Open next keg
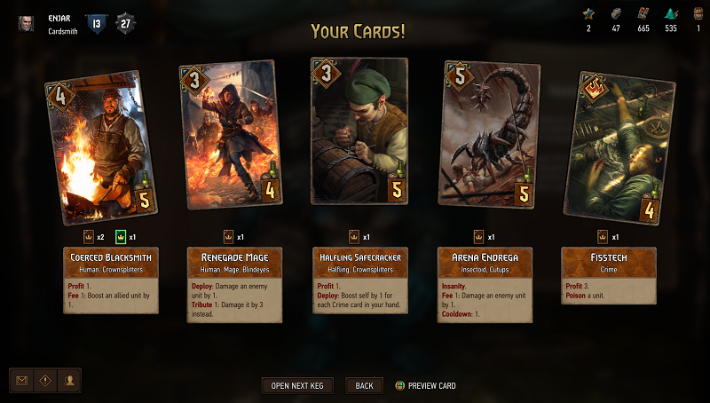 297,386
